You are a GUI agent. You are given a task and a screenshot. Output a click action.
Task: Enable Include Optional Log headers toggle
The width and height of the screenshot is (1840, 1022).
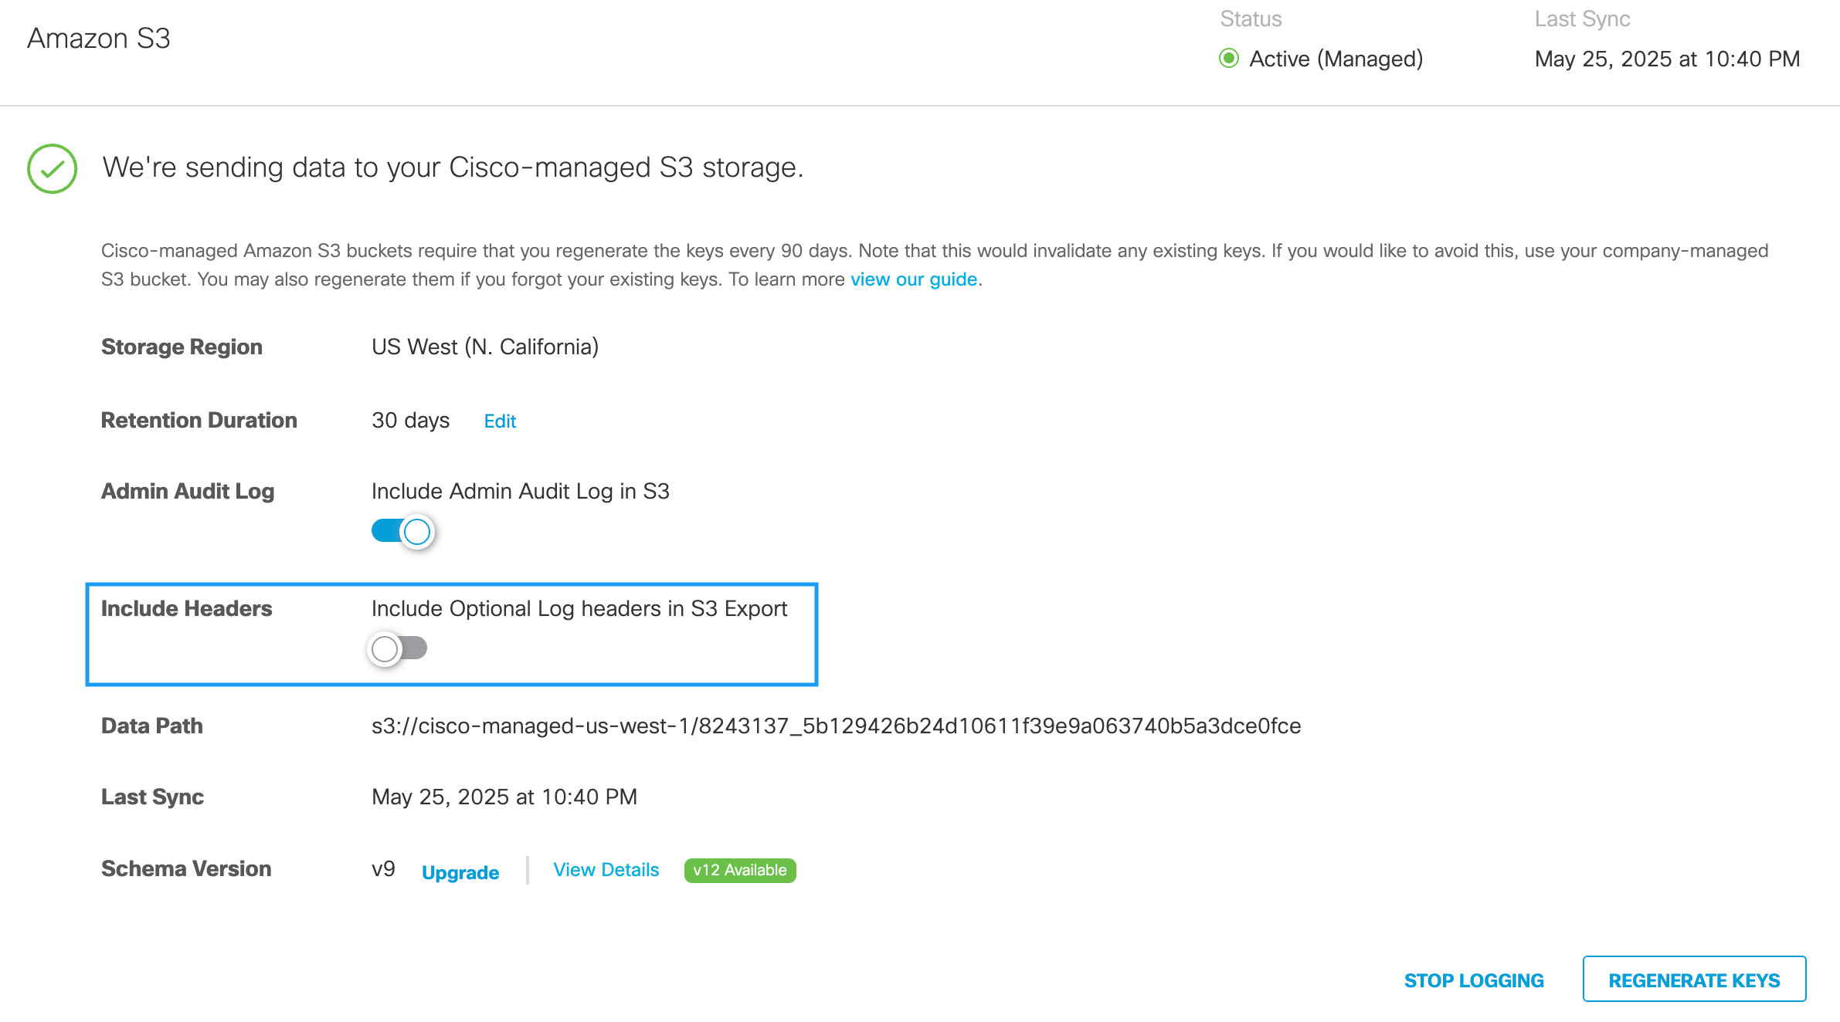398,648
